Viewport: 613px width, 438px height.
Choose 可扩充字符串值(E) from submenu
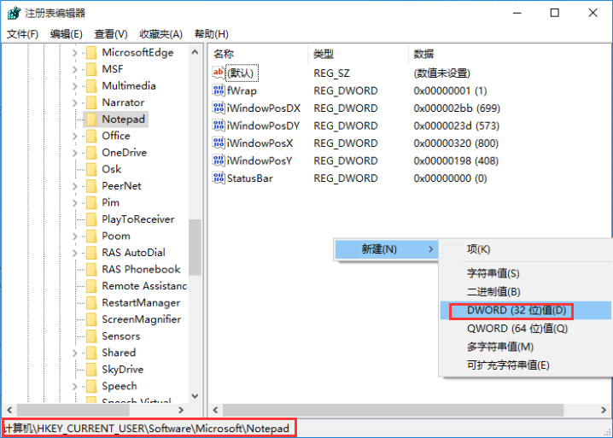525,365
